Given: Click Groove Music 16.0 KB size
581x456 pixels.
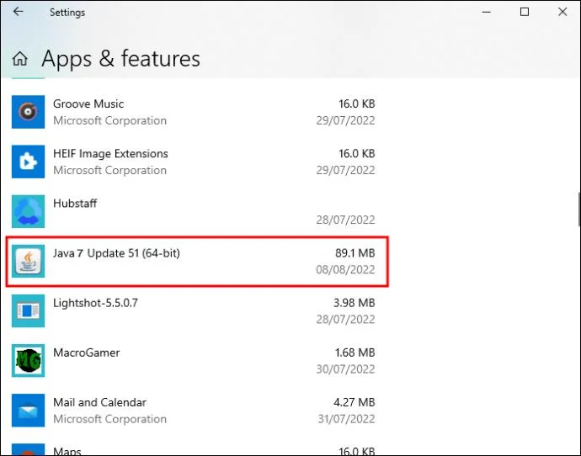Looking at the screenshot, I should [x=356, y=103].
